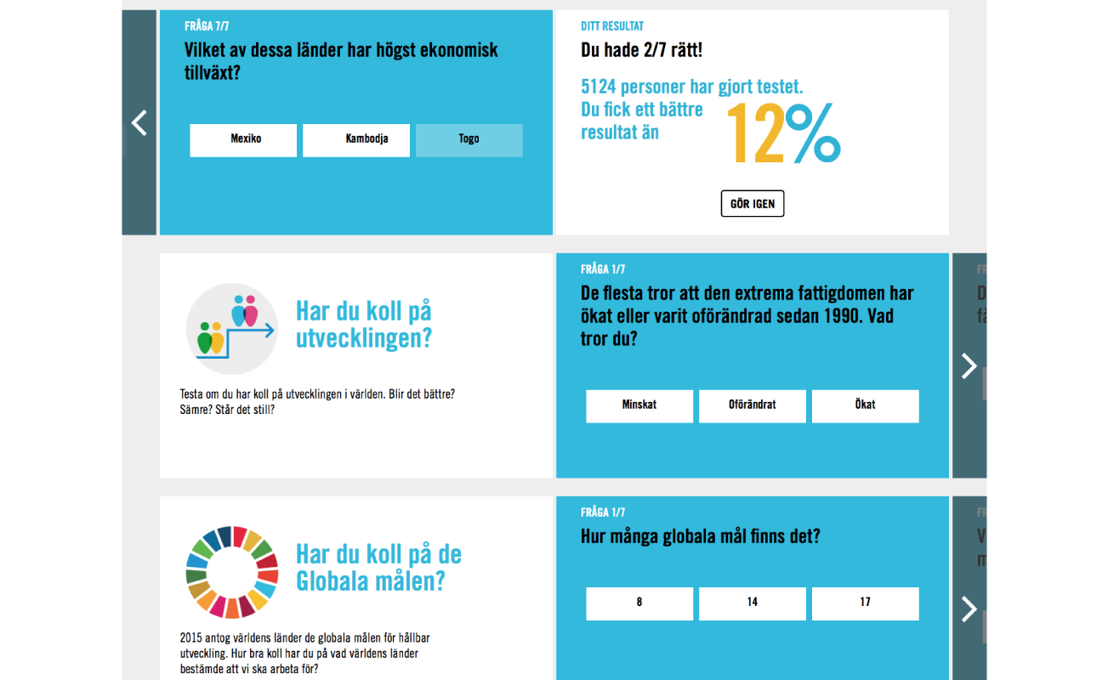Select the answer Mexiko
1108x680 pixels.
point(243,140)
